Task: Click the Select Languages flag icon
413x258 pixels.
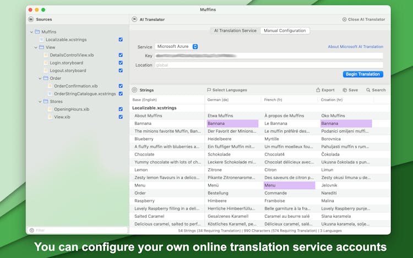Action: [209, 90]
